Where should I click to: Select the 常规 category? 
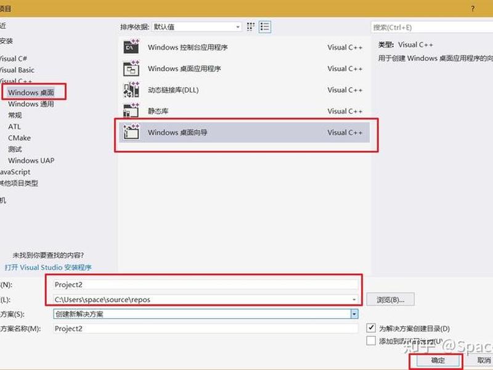point(15,115)
